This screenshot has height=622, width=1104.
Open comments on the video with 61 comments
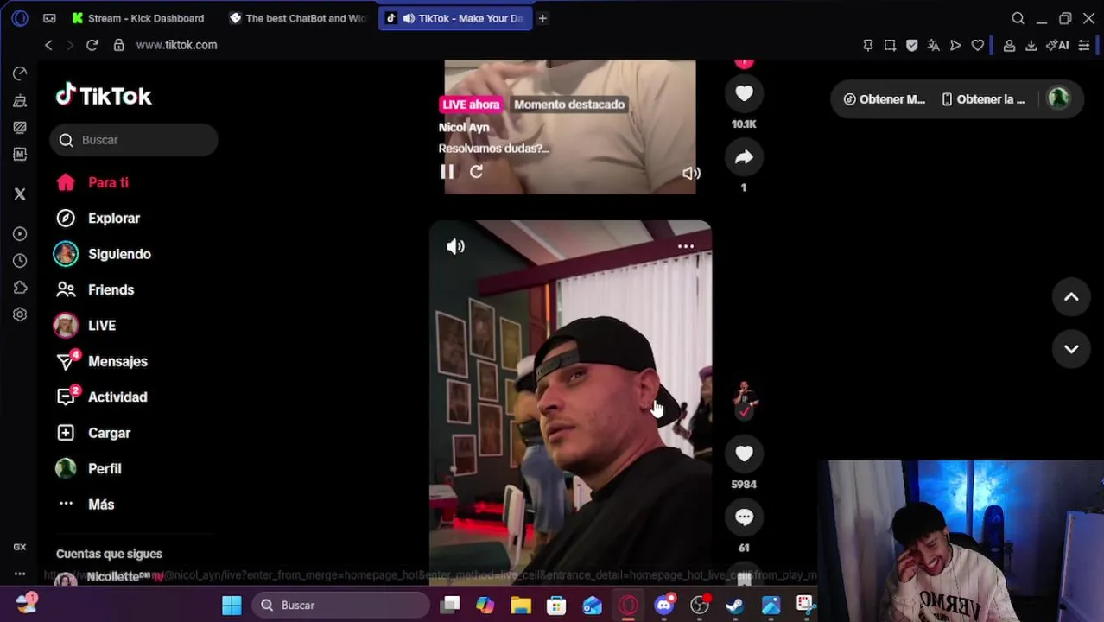pyautogui.click(x=744, y=517)
